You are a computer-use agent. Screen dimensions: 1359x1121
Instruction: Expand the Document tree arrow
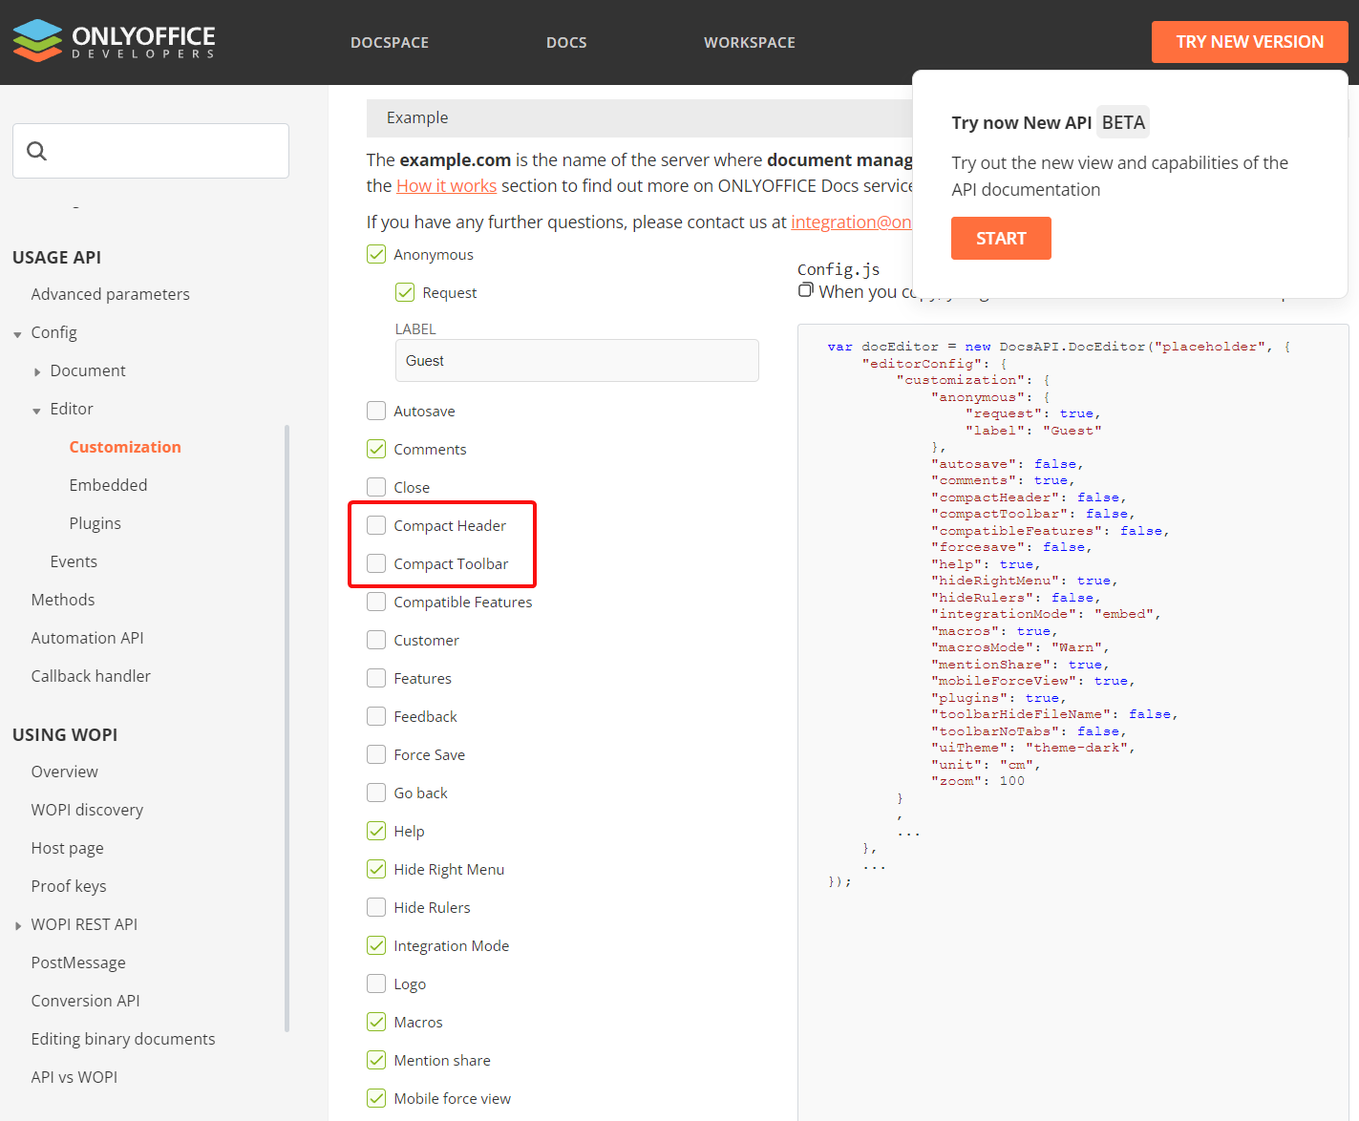(37, 372)
